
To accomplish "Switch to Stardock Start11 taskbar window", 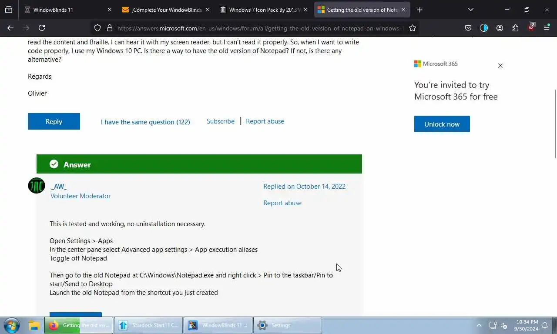I will point(148,325).
